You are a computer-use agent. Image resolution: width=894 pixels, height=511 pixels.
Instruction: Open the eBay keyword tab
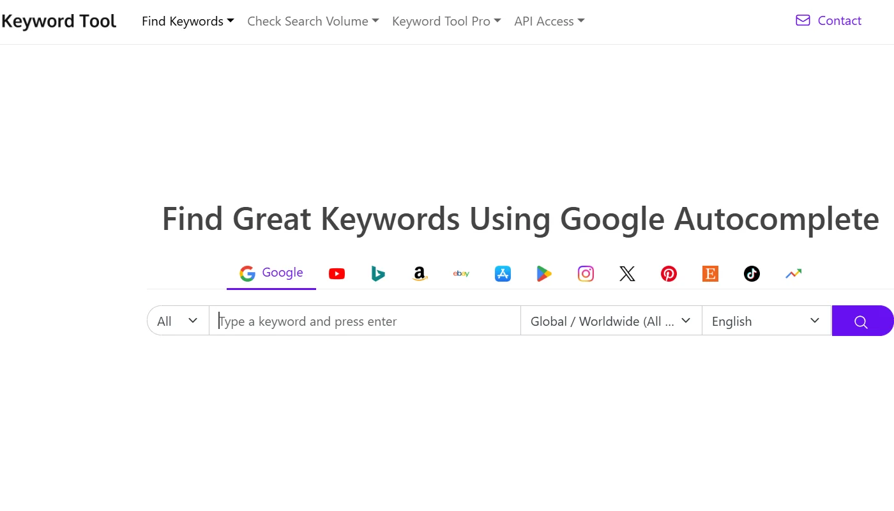pyautogui.click(x=461, y=274)
